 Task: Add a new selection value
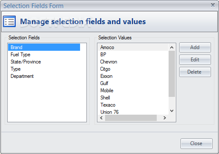[195, 47]
